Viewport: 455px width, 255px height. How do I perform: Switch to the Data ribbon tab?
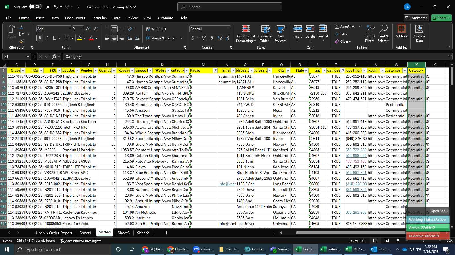(x=116, y=18)
